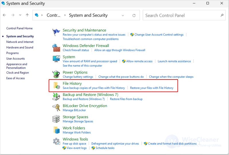Open Windows Defender Firewall heading
Screen dimensions: 229x155
click(x=86, y=45)
